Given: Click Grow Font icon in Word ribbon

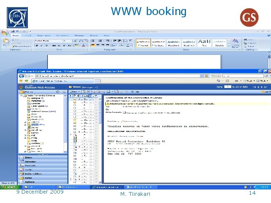Looking at the screenshot, I should (x=75, y=41).
